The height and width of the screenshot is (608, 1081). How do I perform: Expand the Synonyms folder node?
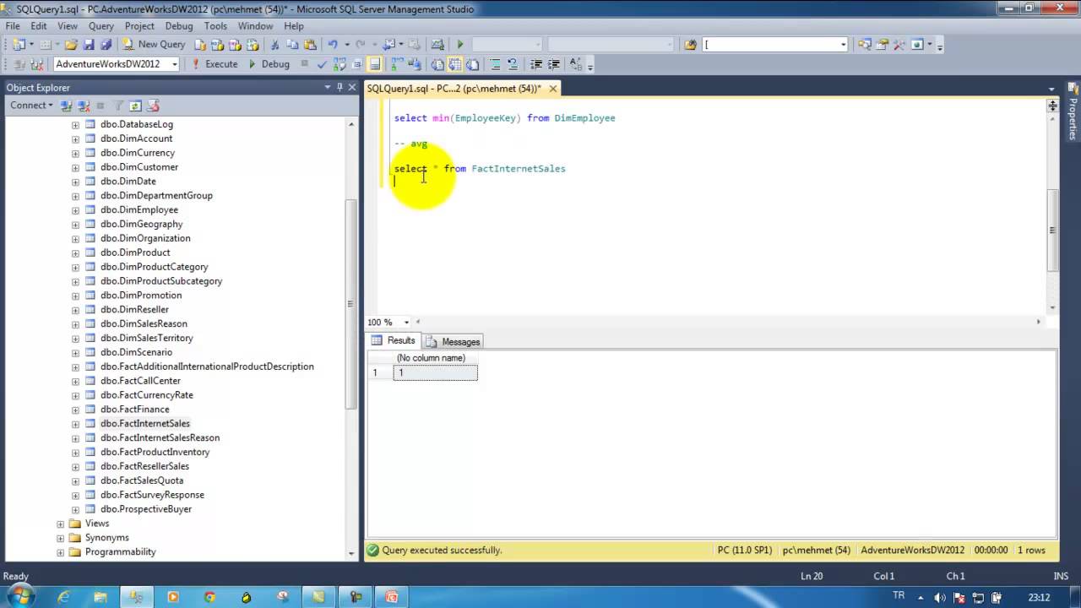pyautogui.click(x=60, y=538)
